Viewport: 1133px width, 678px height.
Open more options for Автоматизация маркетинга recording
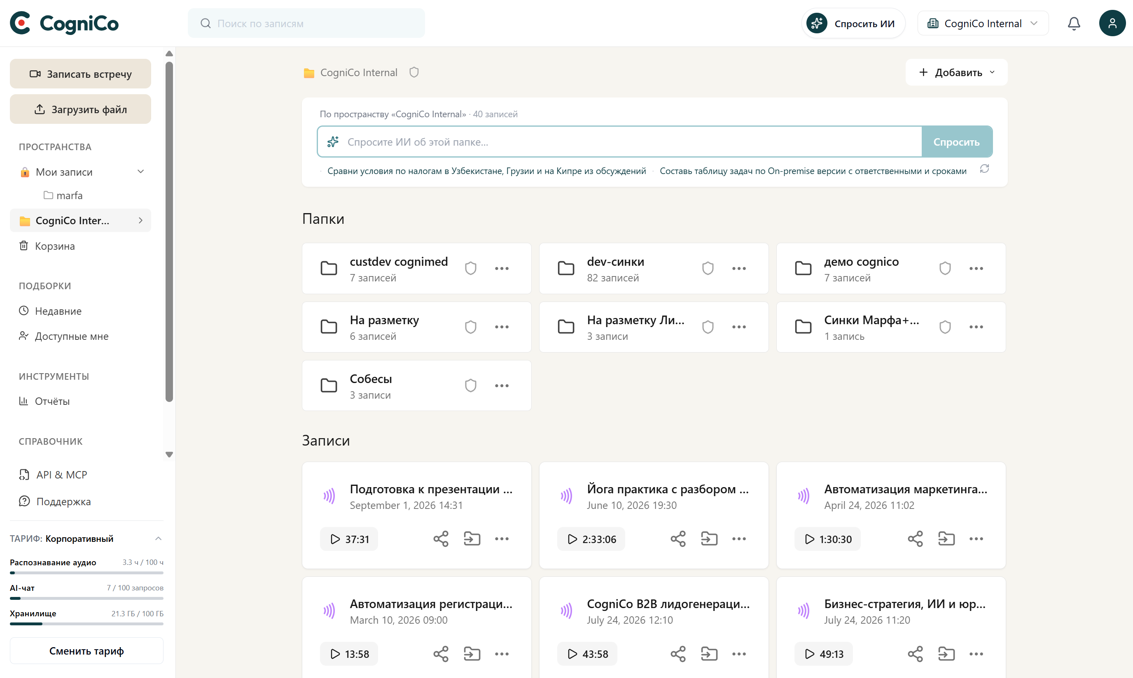[976, 539]
